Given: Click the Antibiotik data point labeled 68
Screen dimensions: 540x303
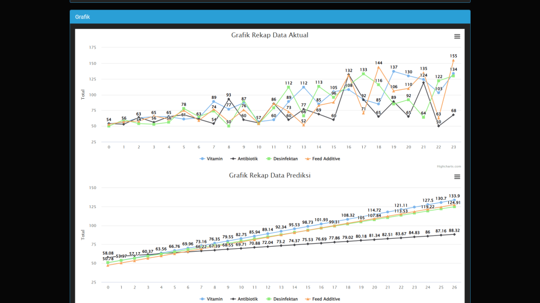Looking at the screenshot, I should coord(453,114).
